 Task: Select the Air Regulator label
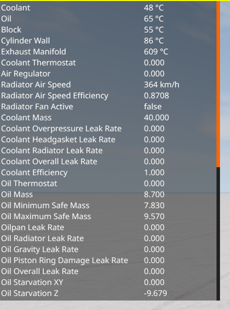[x=26, y=74]
